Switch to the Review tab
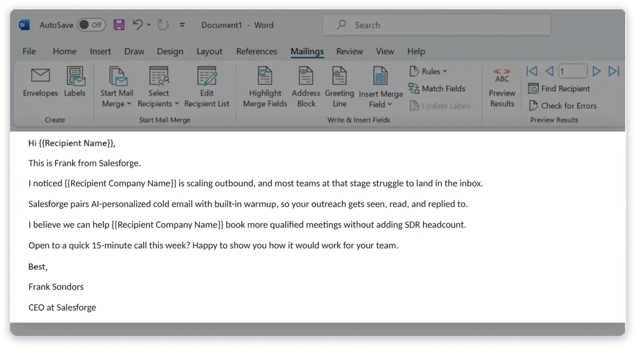Viewport: 636px width, 348px height. pos(349,51)
